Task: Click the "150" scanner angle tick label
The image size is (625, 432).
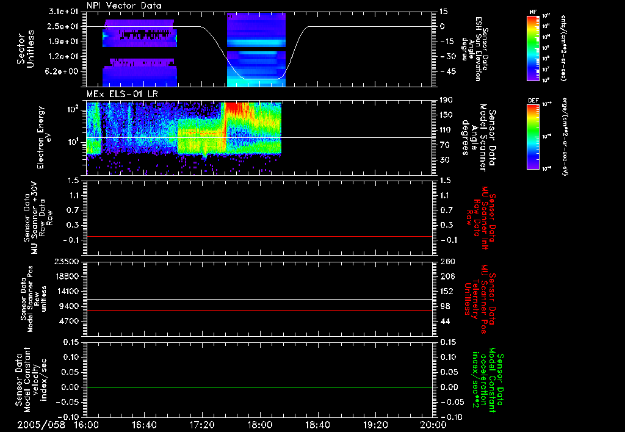Action: tap(447, 115)
